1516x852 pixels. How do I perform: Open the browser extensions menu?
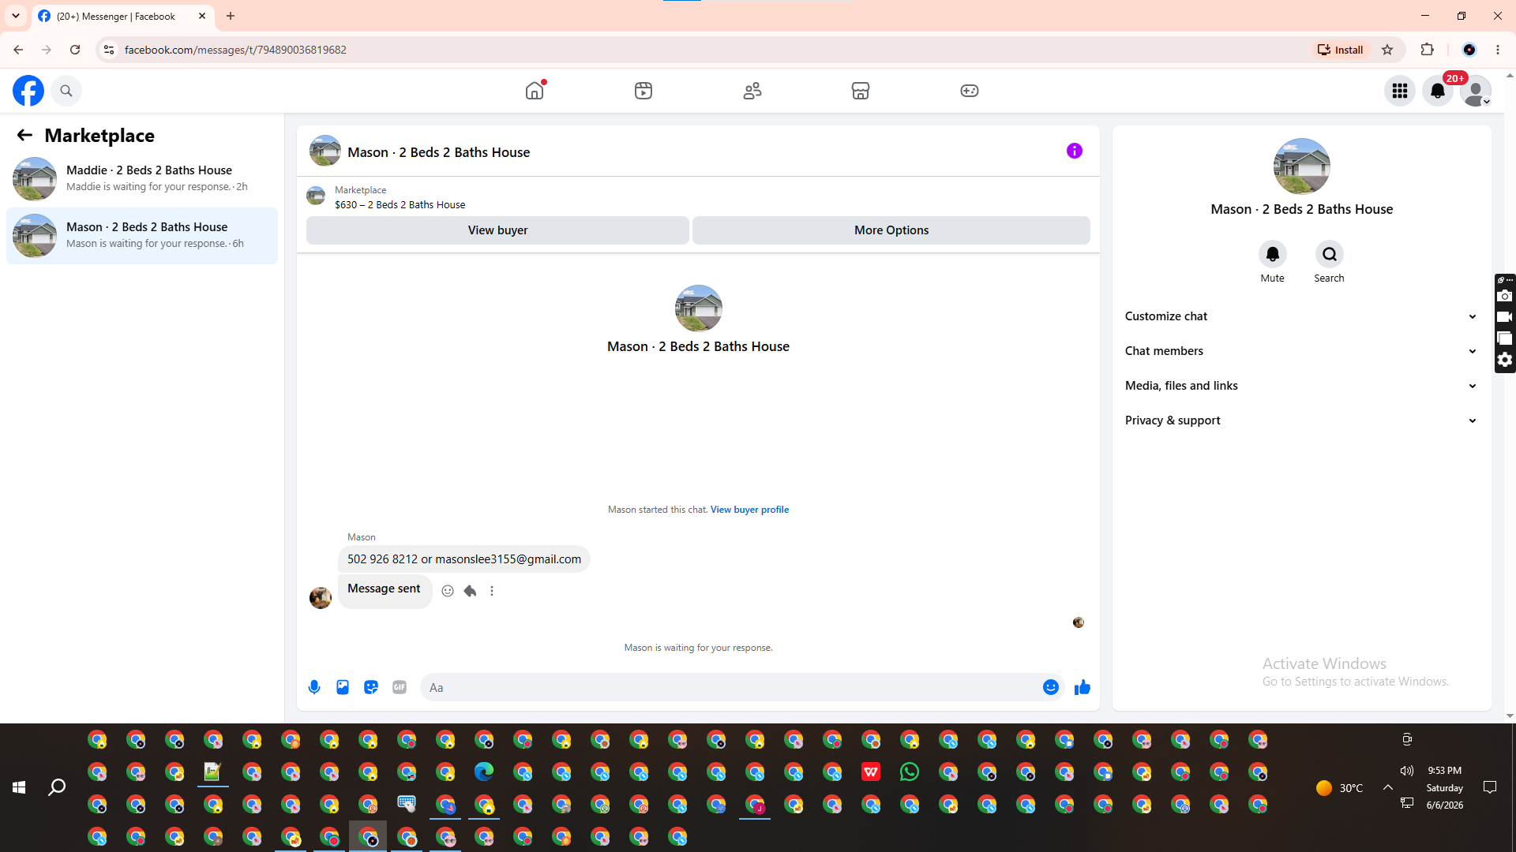click(1427, 50)
